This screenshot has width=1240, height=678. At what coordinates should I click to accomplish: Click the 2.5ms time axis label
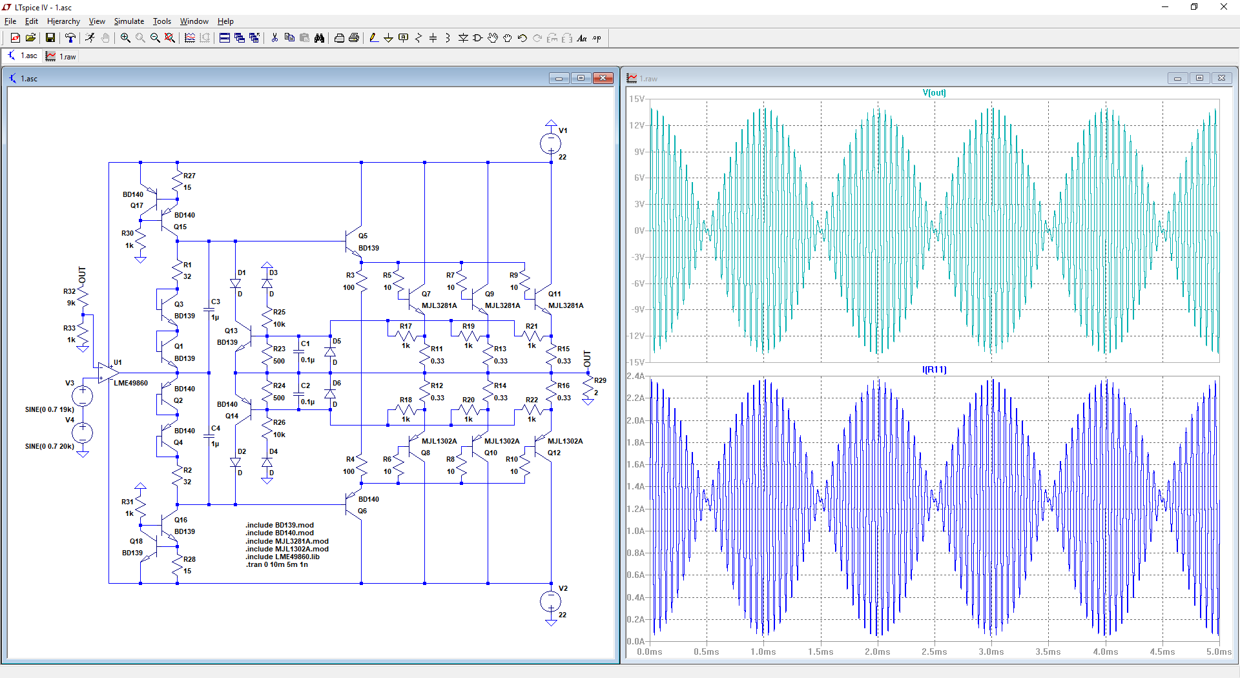click(935, 652)
